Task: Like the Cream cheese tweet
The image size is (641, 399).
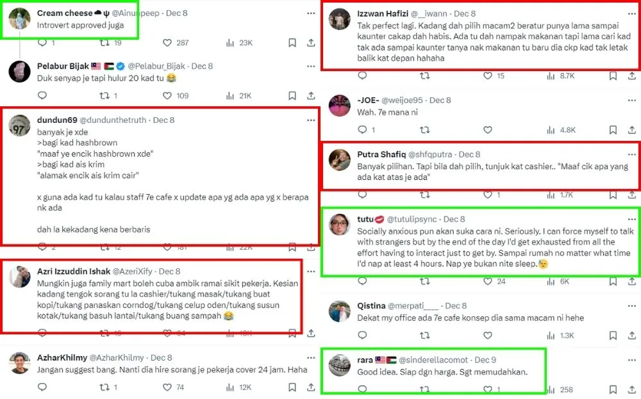Action: point(167,43)
